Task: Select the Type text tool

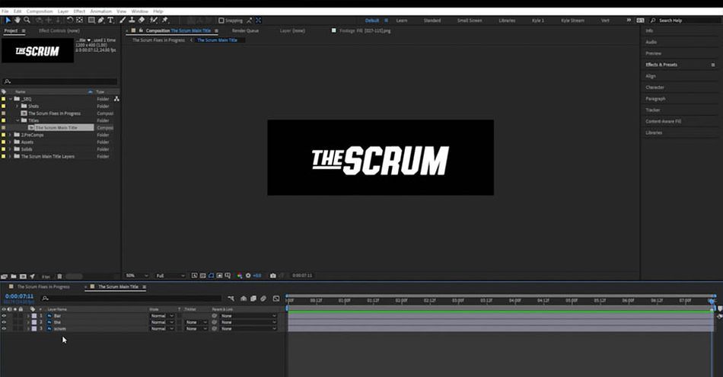Action: pos(110,21)
